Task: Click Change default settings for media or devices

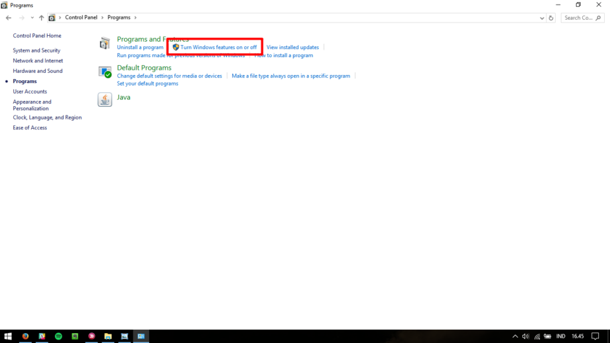Action: tap(169, 76)
